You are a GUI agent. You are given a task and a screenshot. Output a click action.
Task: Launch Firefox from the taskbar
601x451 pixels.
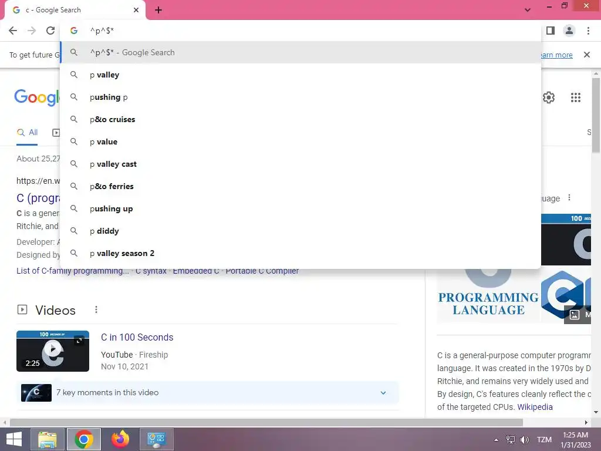pos(120,439)
